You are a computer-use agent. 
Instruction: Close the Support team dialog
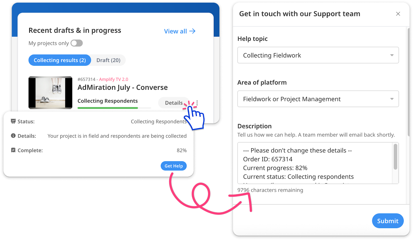coord(398,14)
